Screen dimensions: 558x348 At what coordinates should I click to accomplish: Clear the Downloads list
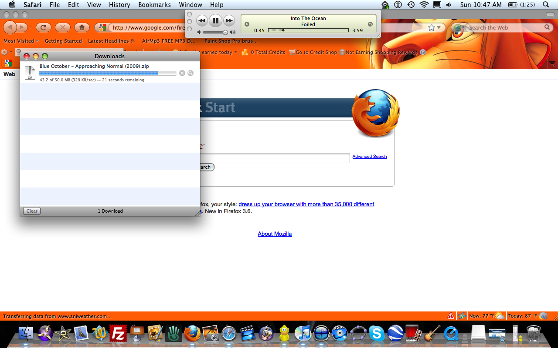click(x=32, y=211)
